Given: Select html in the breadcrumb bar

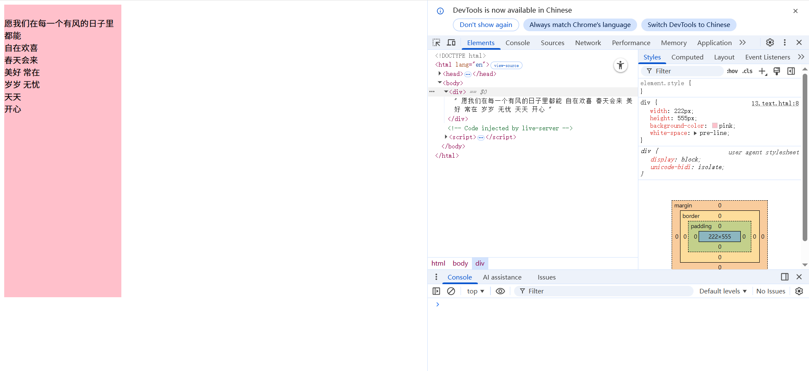Looking at the screenshot, I should (x=438, y=263).
